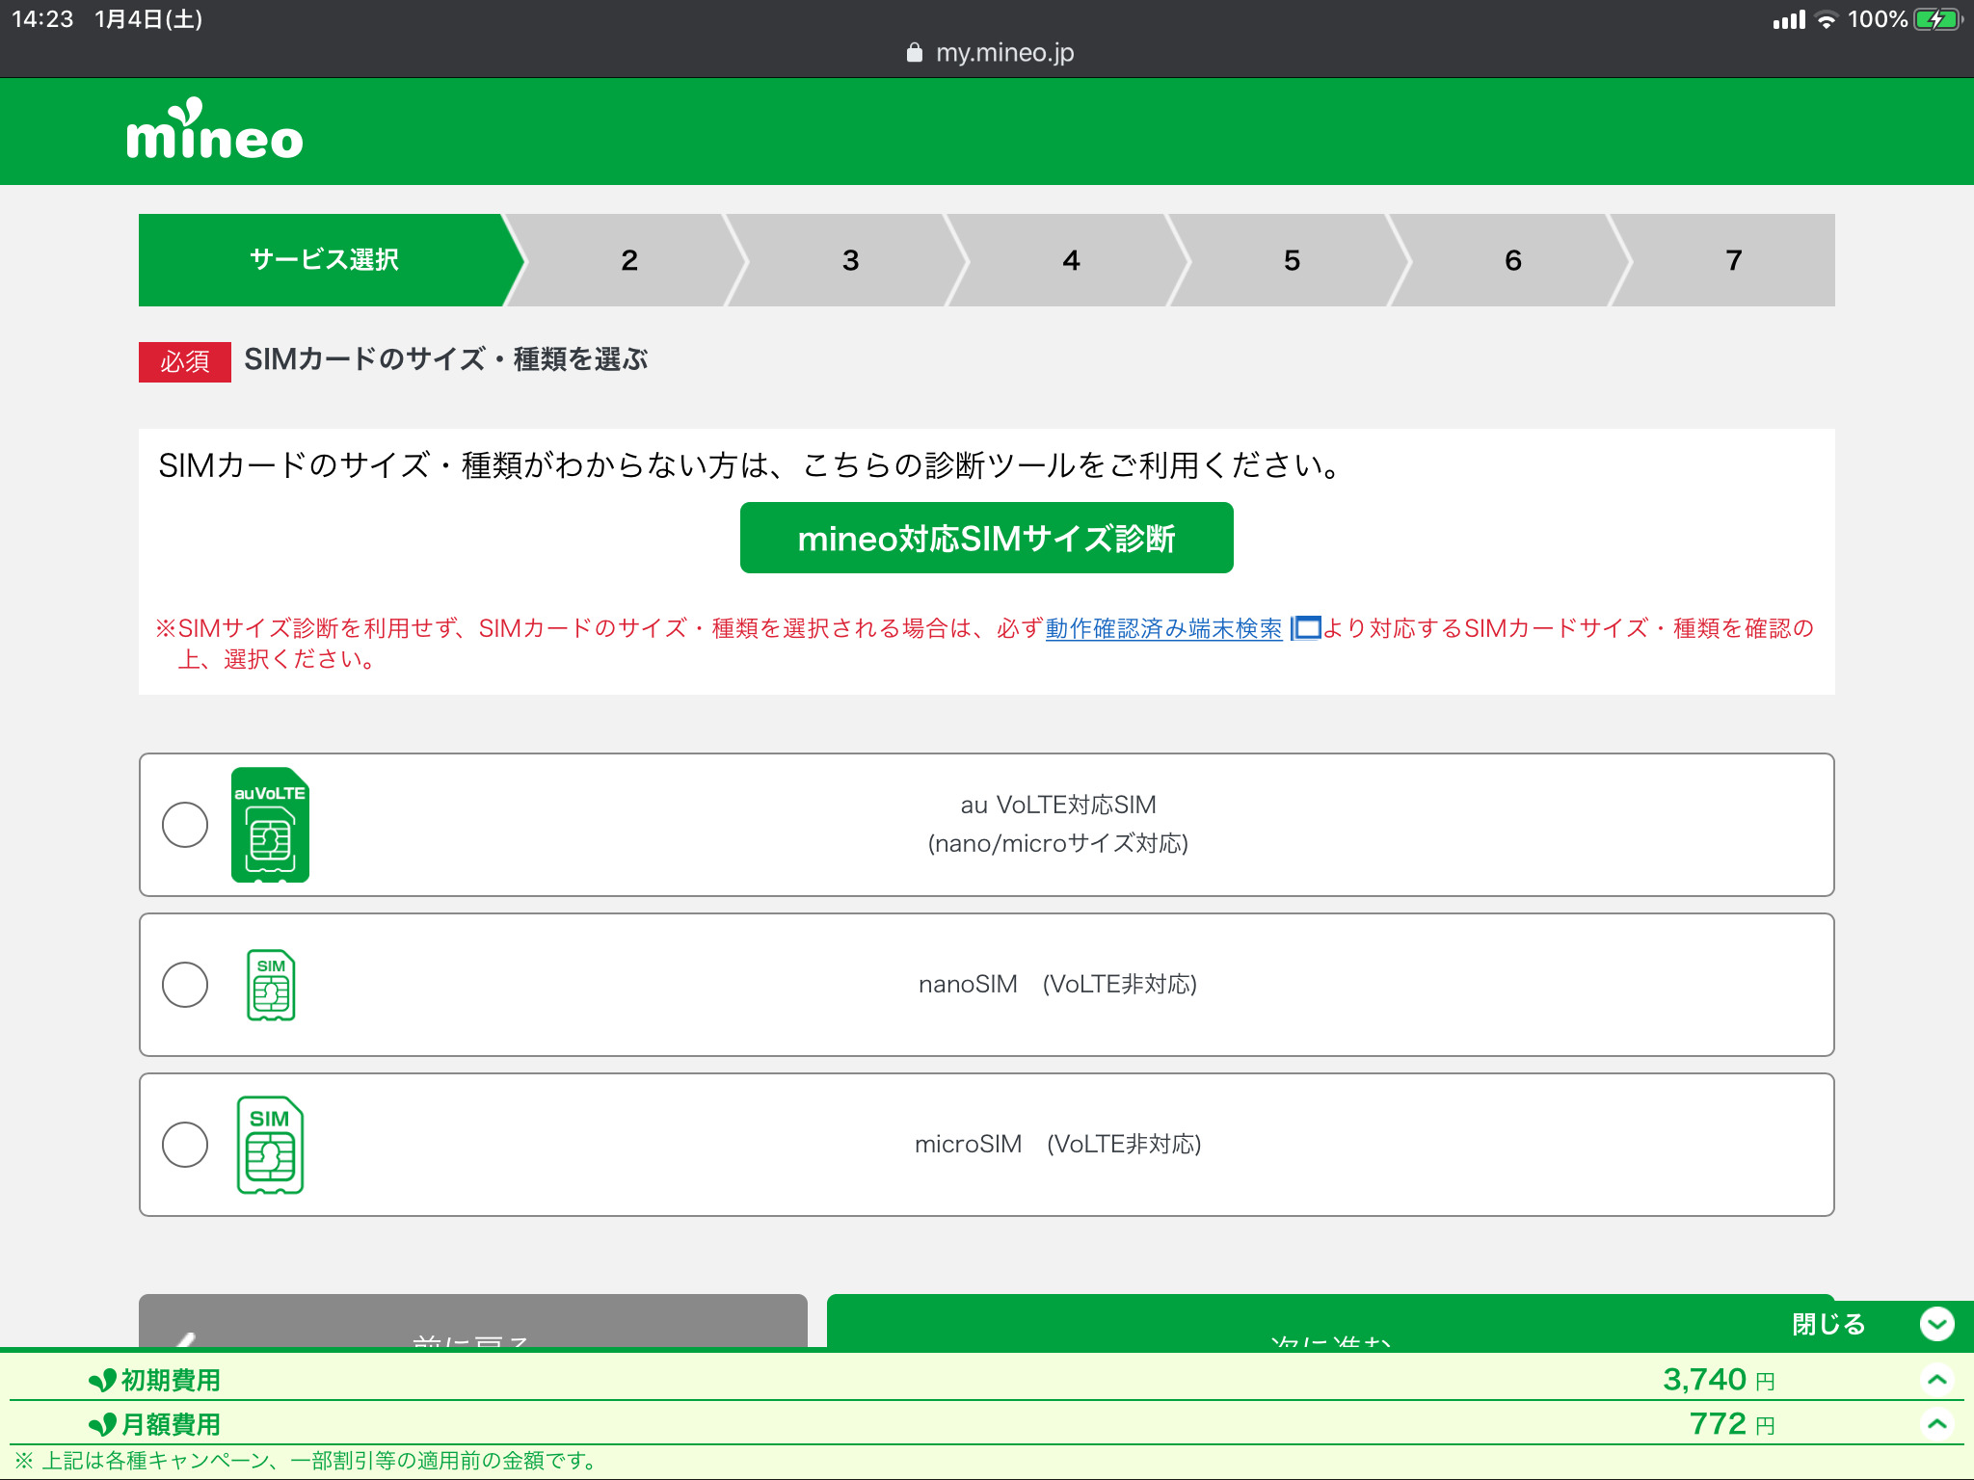Click the au VoLTE SIM card icon
Screen dimensions: 1974x1480
(x=270, y=825)
